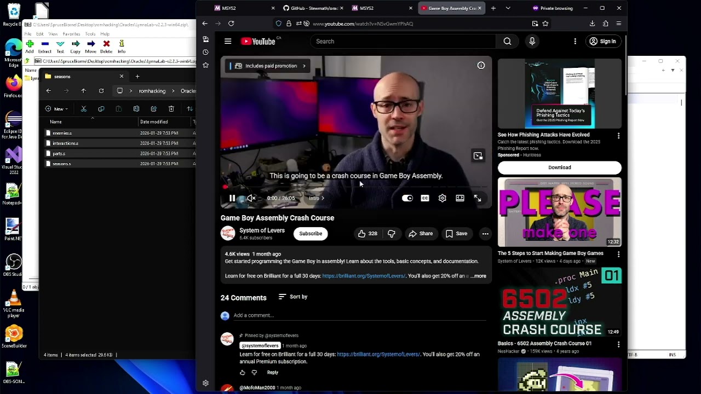Open the New dropdown in File Explorer
Image resolution: width=701 pixels, height=394 pixels.
[57, 109]
